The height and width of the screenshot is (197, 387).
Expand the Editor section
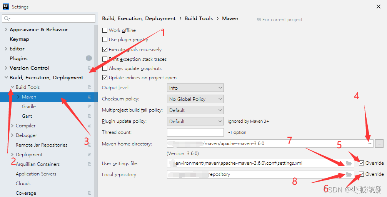tap(6, 48)
